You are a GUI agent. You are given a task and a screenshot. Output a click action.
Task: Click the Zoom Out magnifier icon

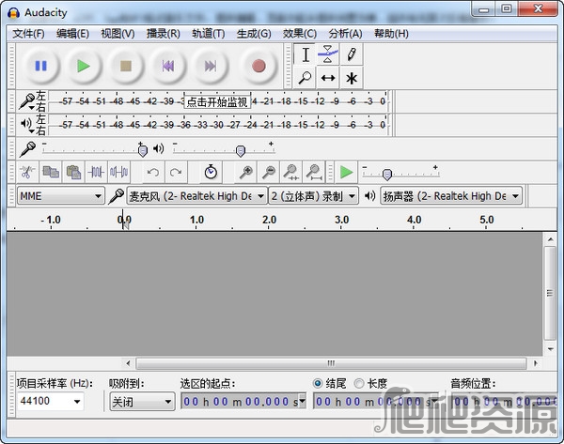tap(269, 173)
